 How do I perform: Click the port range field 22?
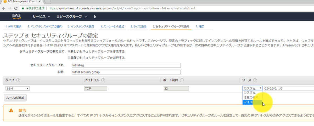pos(176,89)
